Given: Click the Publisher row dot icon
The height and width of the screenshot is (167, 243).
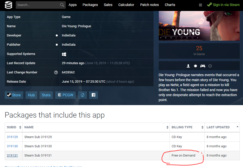Looking at the screenshot, I should pyautogui.click(x=57, y=45).
